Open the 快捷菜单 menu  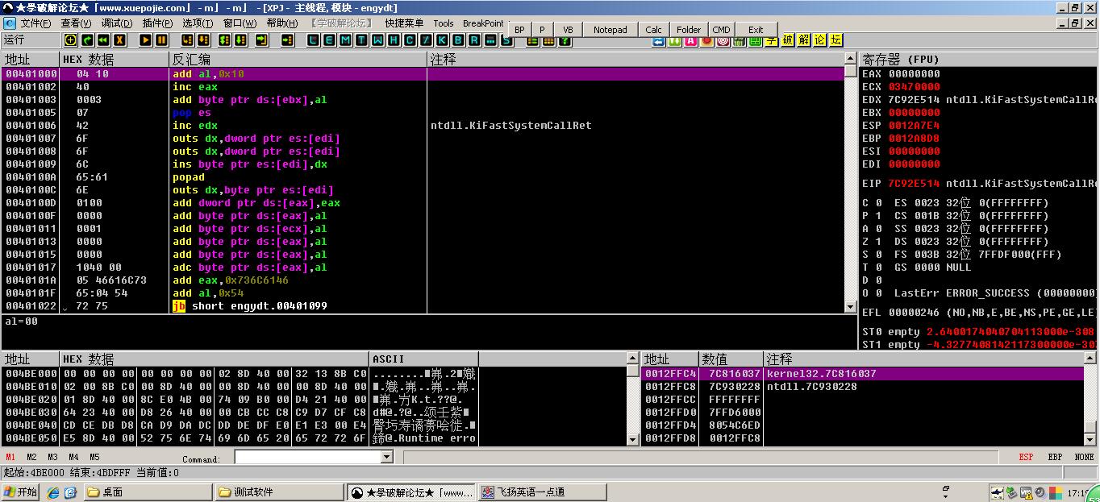click(x=404, y=23)
